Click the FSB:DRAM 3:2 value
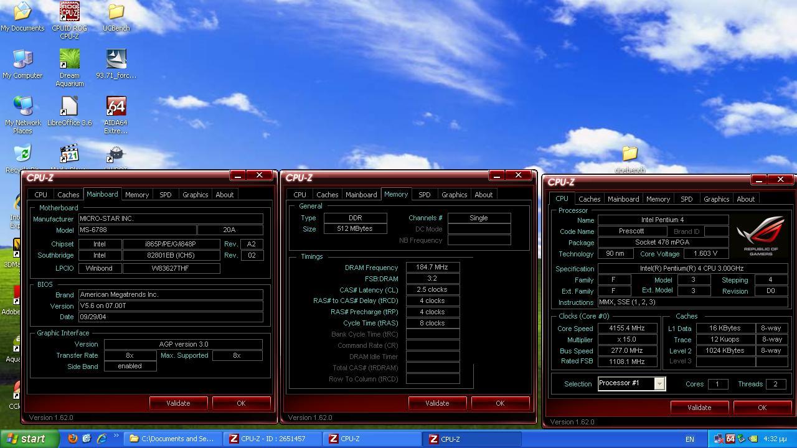Image resolution: width=797 pixels, height=448 pixels. [433, 279]
